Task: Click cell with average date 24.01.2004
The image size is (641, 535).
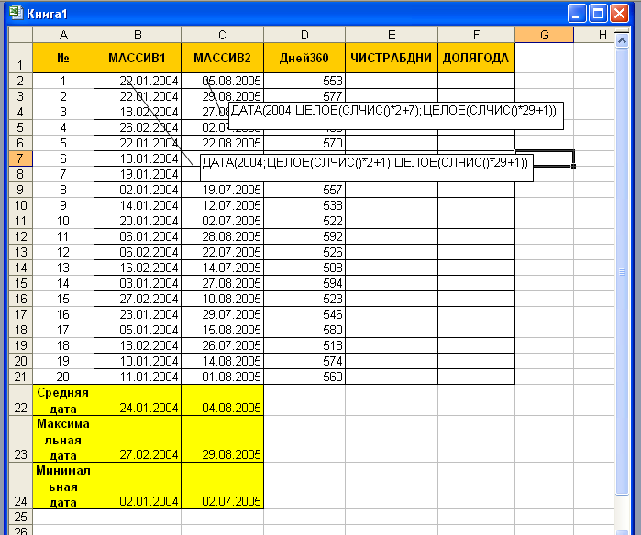Action: [x=138, y=399]
